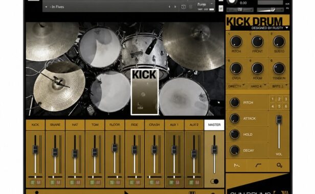This screenshot has height=194, width=315.
Task: Flip the MASTER channel toggle switch
Action: pyautogui.click(x=214, y=181)
